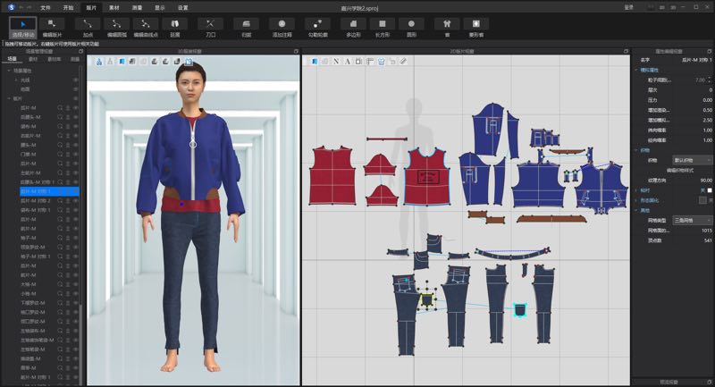715x387 pixels.
Task: Click the first blue icon in 2D toolbar
Action: (314, 62)
